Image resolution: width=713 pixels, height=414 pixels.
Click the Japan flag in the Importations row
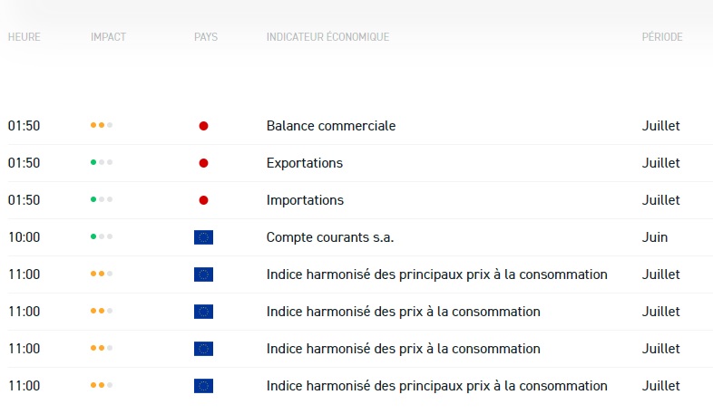pyautogui.click(x=203, y=200)
